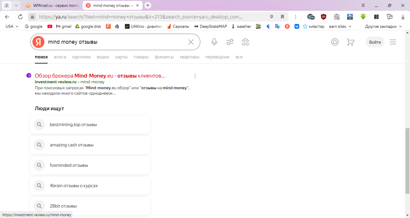Click the green download arrow extension

[x=363, y=17]
